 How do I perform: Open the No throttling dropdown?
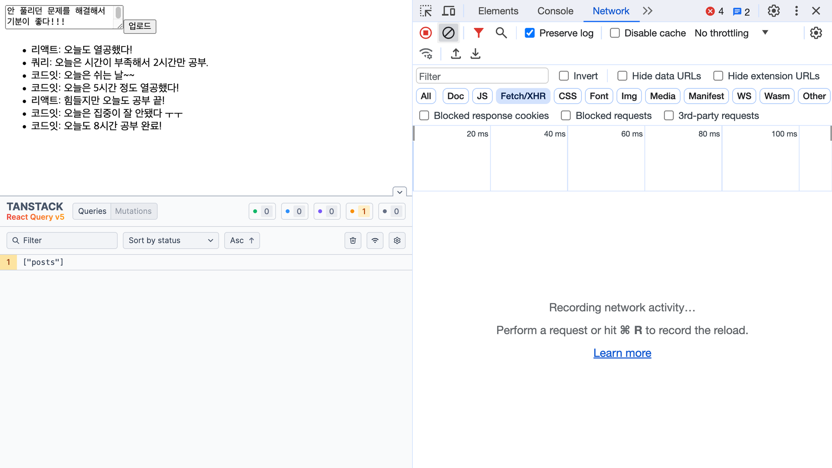[731, 33]
